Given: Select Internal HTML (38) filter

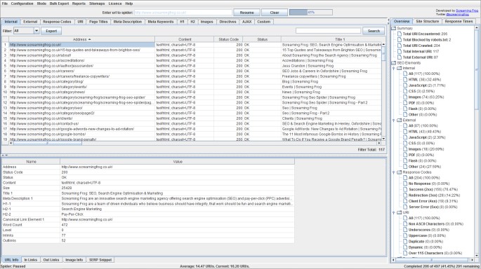Looking at the screenshot, I should (x=425, y=80).
